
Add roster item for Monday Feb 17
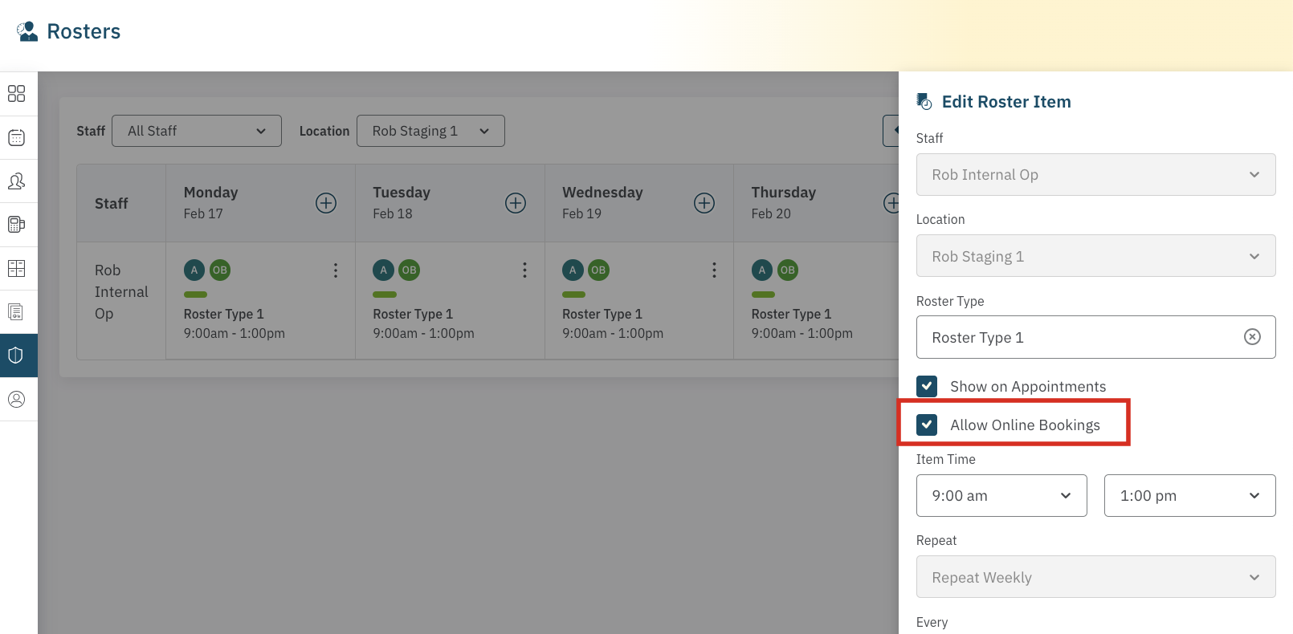pyautogui.click(x=326, y=203)
